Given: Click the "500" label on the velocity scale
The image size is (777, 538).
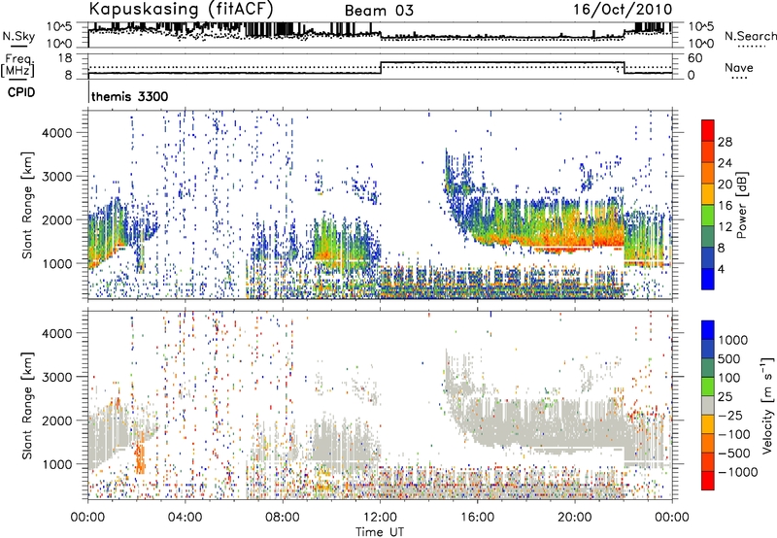Looking at the screenshot, I should pyautogui.click(x=729, y=359).
